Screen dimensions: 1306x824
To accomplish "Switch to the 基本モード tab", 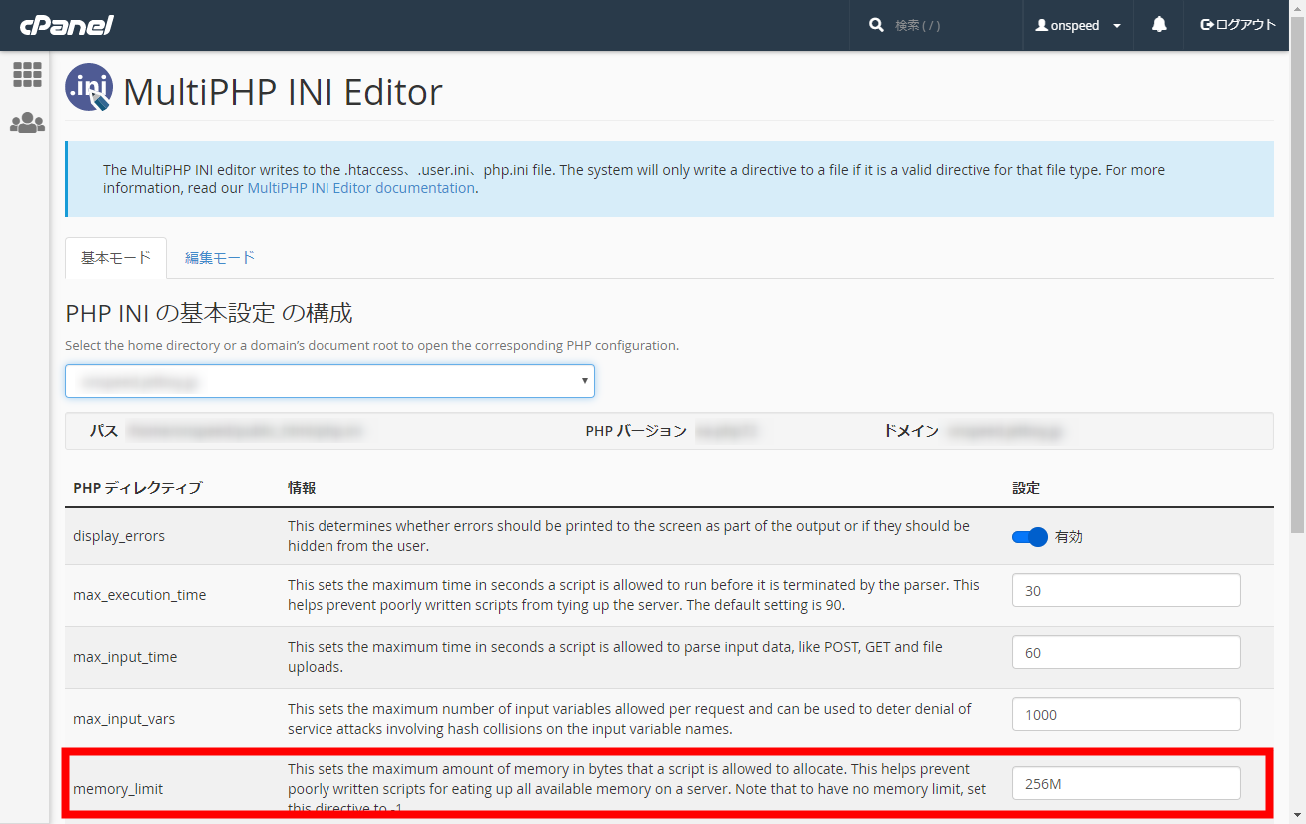I will click(116, 258).
